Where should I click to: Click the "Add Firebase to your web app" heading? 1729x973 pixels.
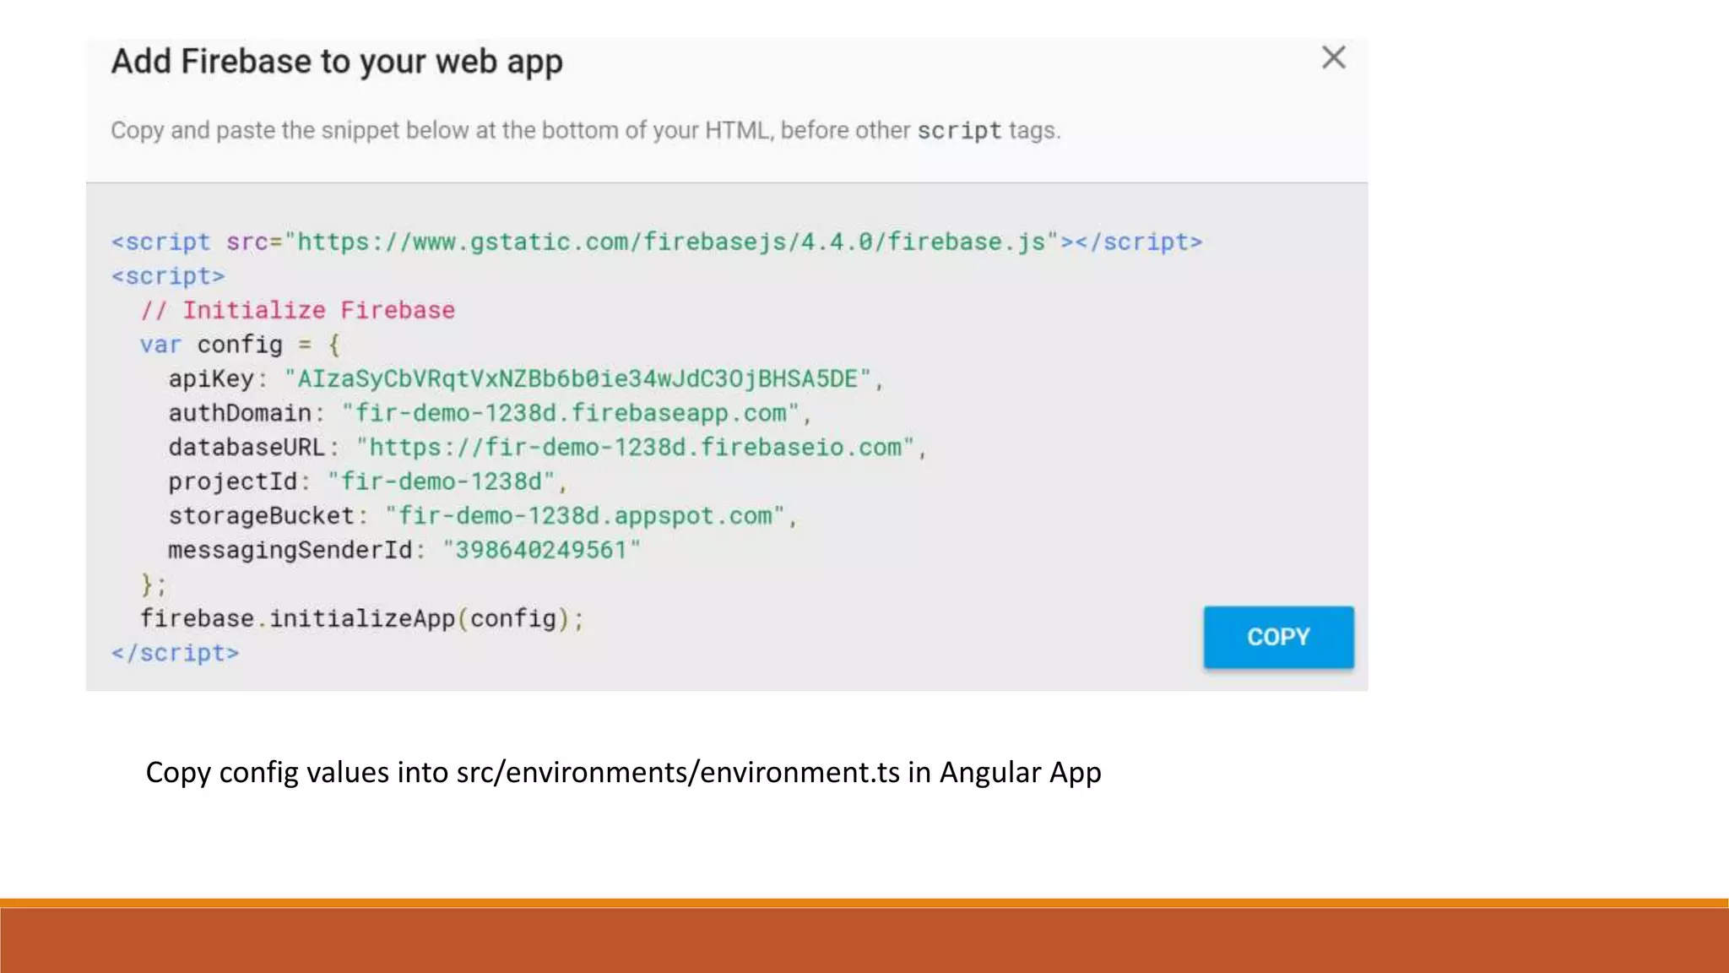[x=337, y=63]
